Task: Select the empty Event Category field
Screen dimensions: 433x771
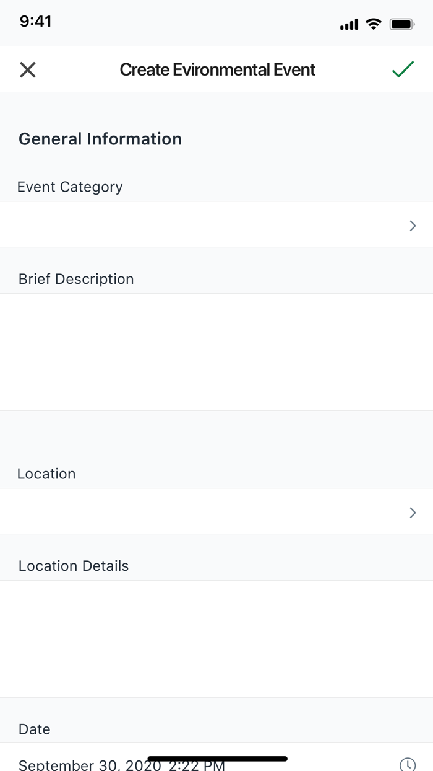Action: pyautogui.click(x=204, y=225)
